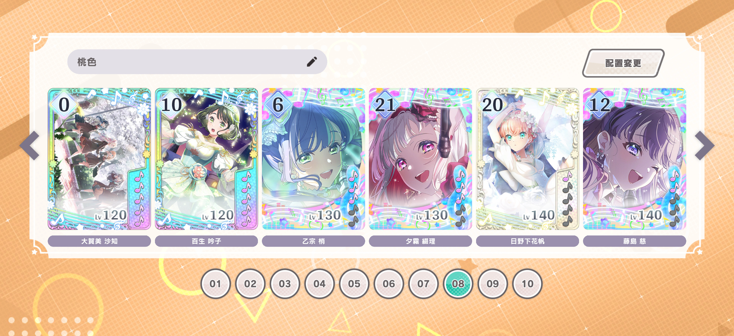Click the 日野下花帆 name label

point(527,241)
